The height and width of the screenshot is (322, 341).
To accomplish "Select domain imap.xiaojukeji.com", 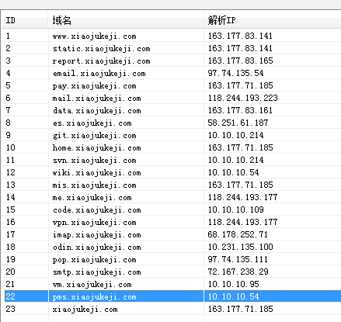I will coord(96,234).
